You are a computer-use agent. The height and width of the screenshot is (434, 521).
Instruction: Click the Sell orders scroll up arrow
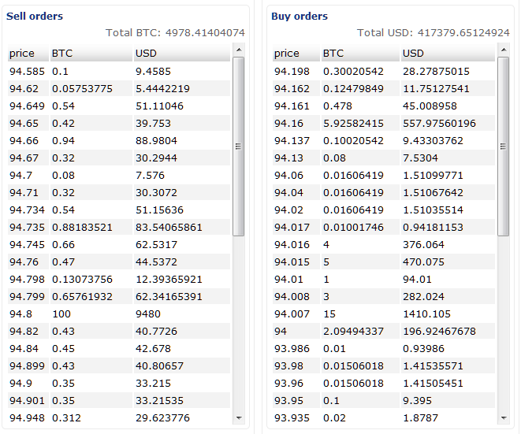point(239,50)
